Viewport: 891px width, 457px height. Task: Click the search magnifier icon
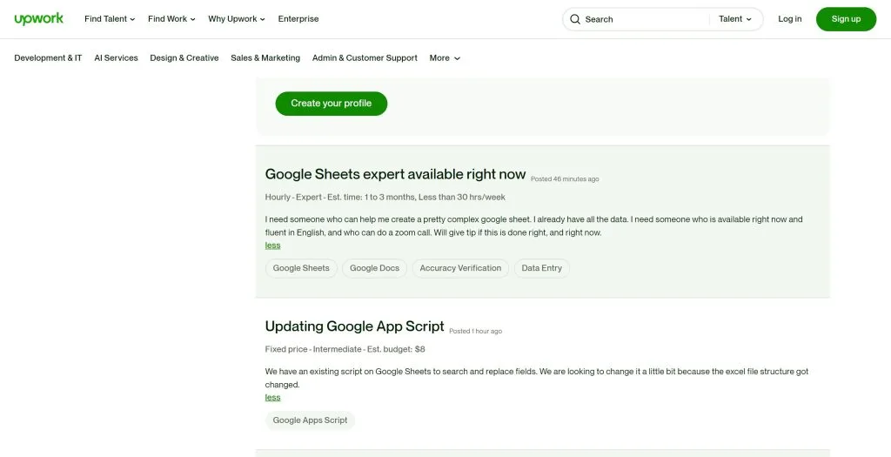[x=575, y=19]
